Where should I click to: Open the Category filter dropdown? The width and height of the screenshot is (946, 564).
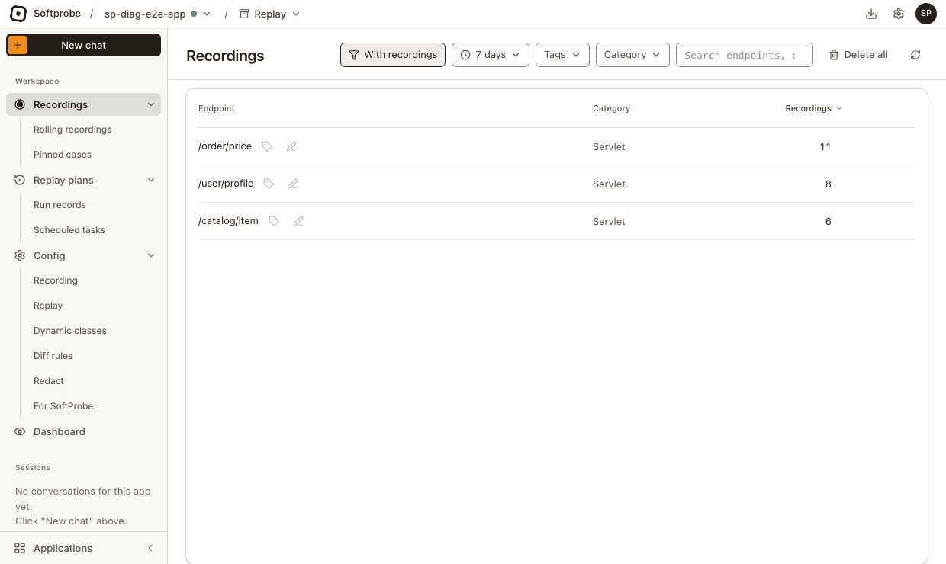tap(632, 55)
